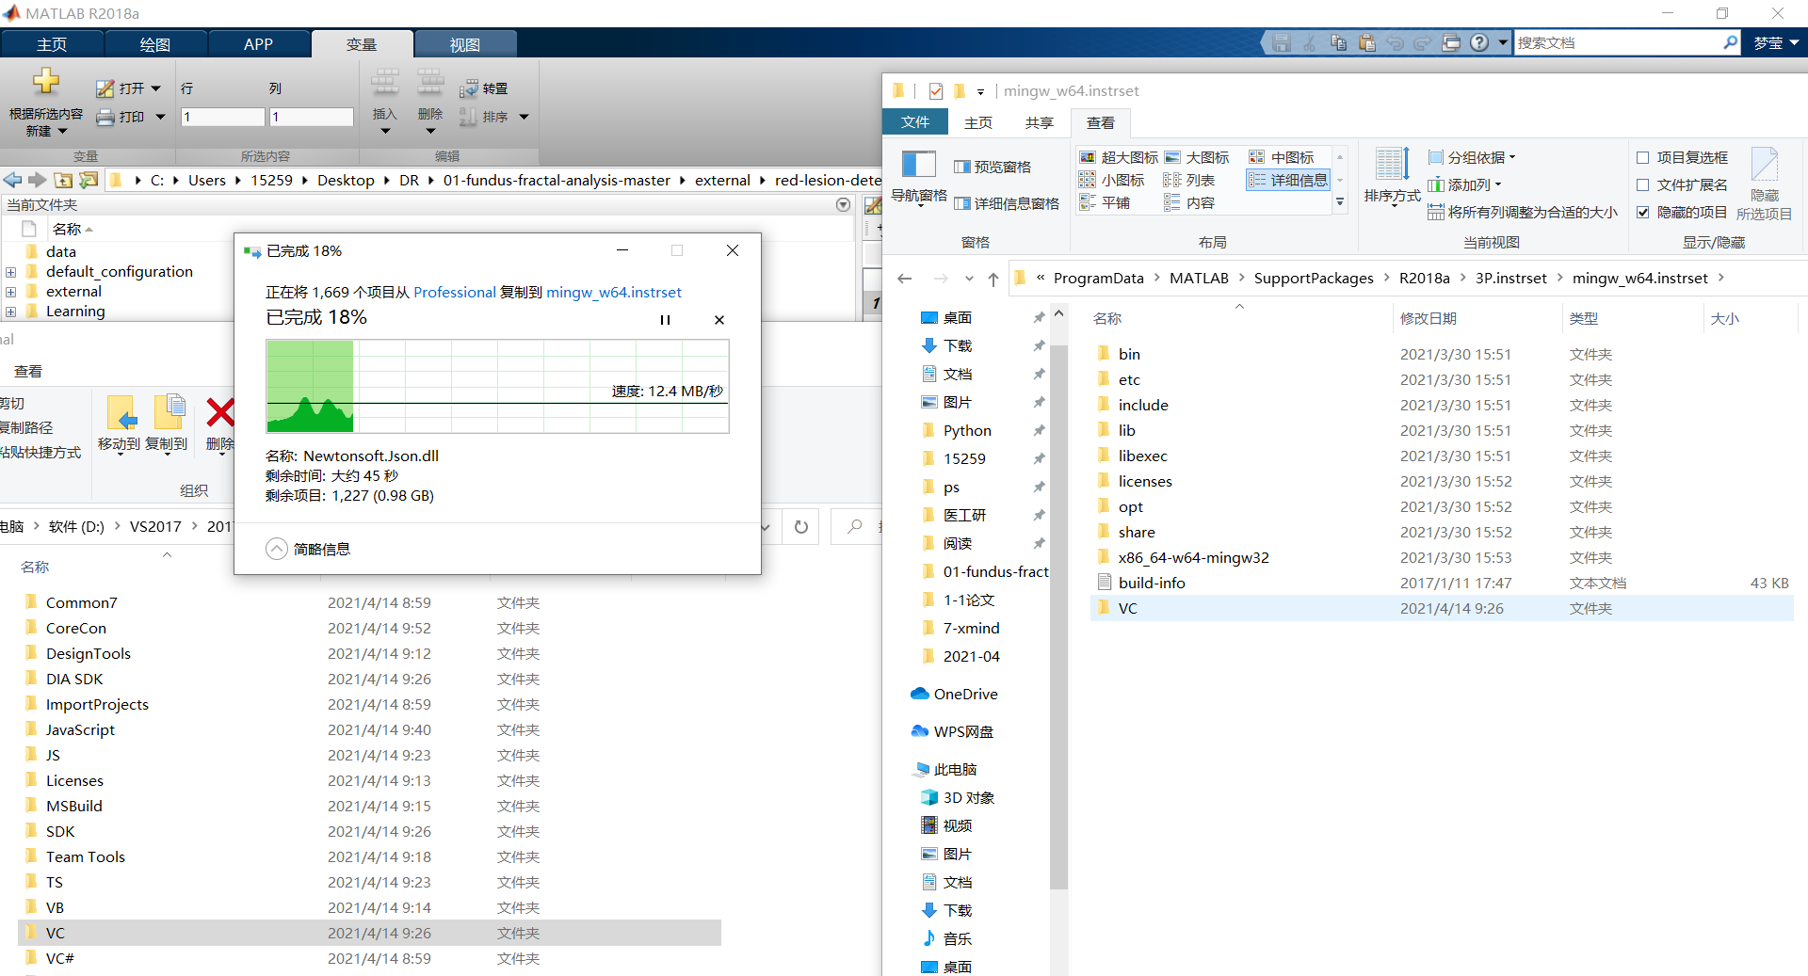Expand the default_configuration folder tree node
Screen dimensions: 1808x976
tap(10, 272)
